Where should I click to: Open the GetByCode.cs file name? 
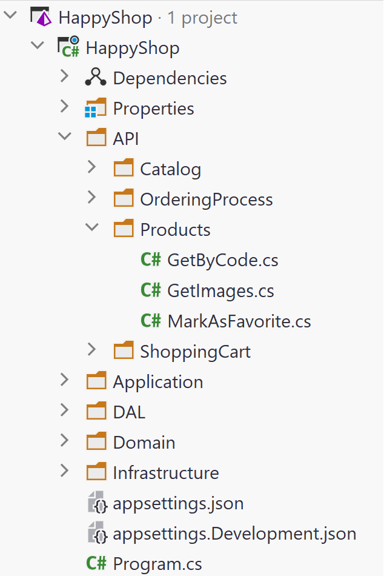point(223,261)
